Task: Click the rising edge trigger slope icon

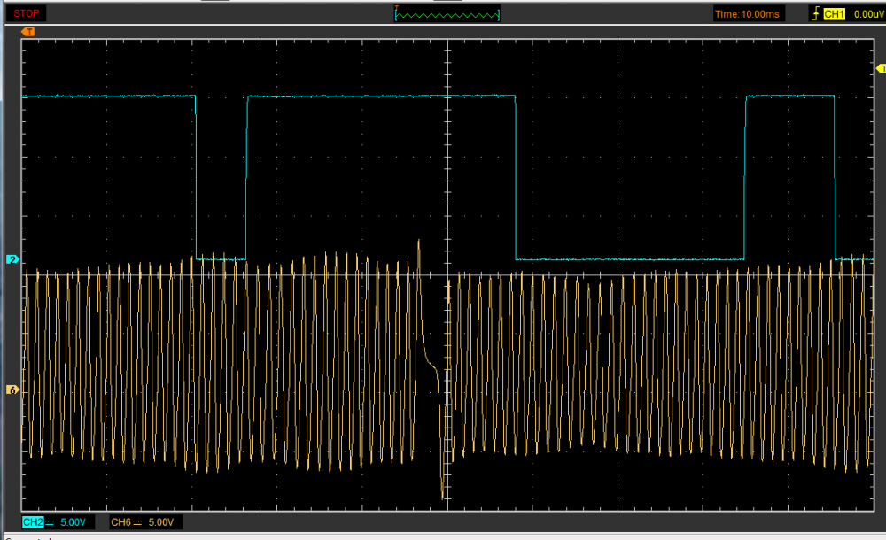Action: point(814,13)
